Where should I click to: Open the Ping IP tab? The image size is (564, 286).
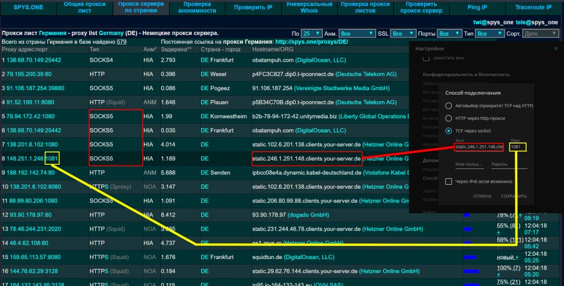coord(476,7)
